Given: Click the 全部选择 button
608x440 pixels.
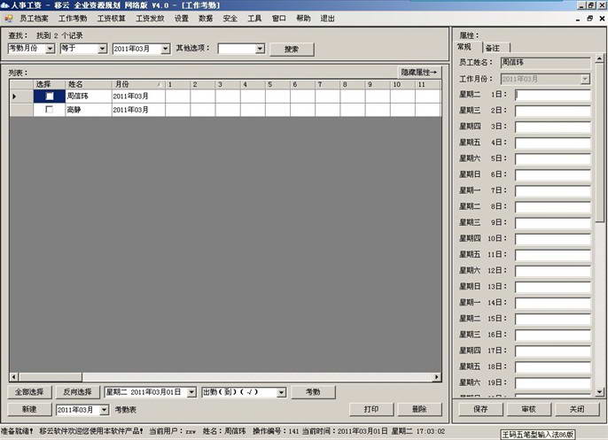Looking at the screenshot, I should [29, 392].
